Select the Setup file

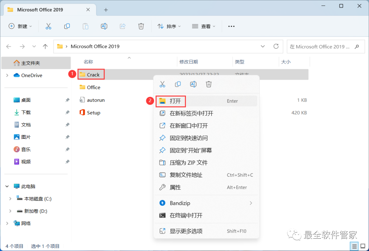93,113
